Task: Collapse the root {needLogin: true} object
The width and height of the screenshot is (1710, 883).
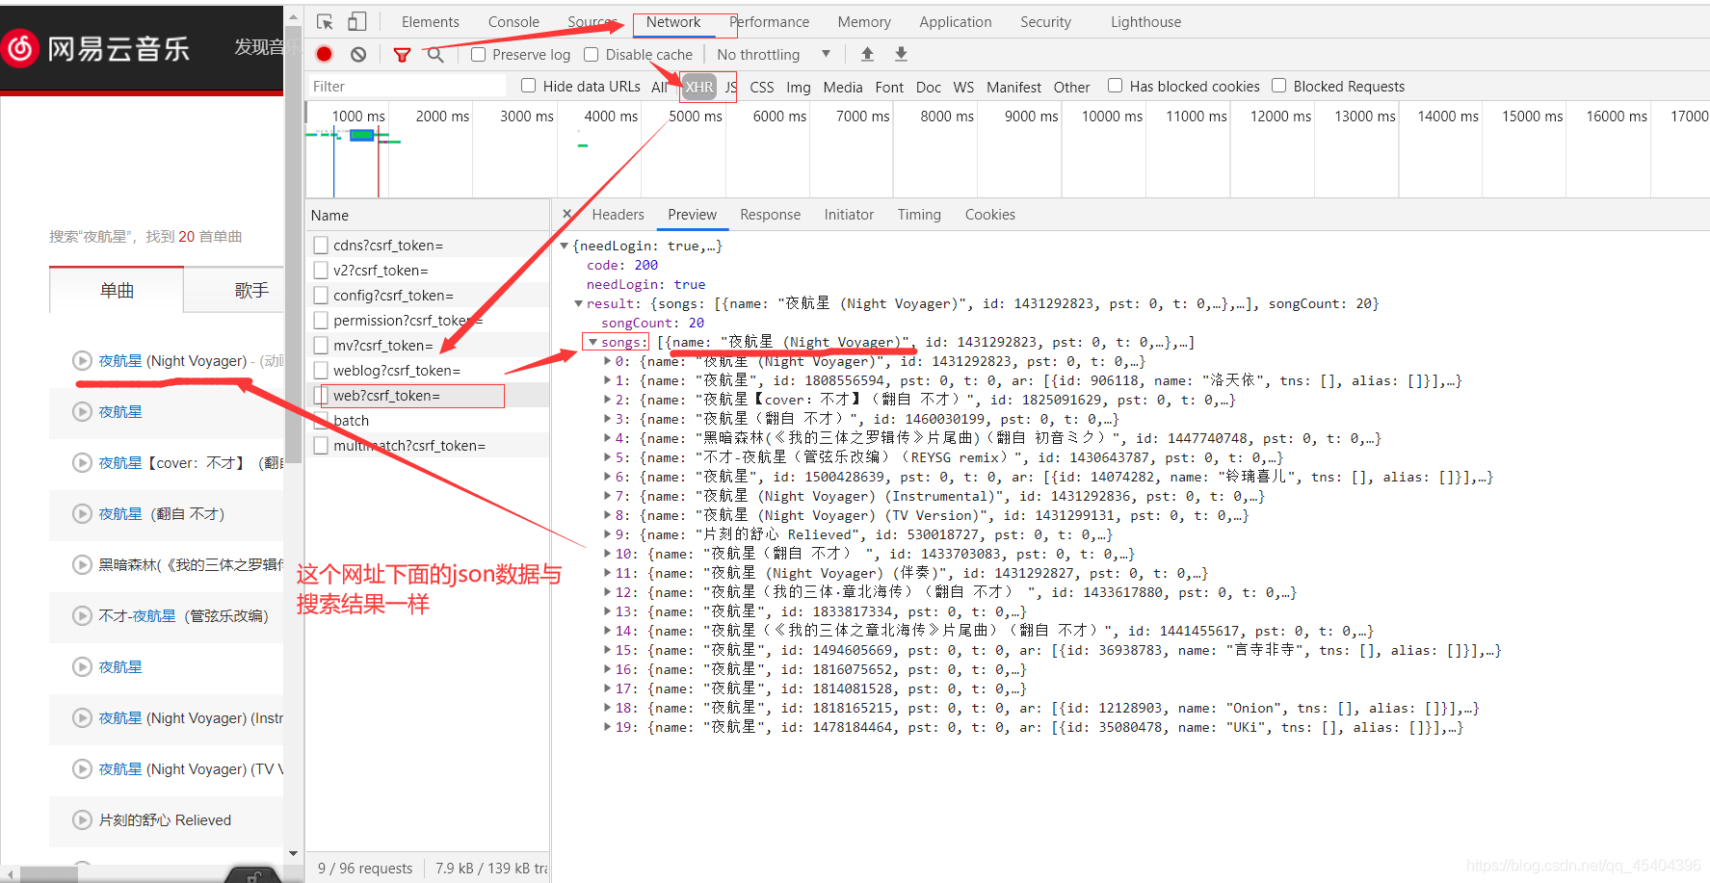Action: [565, 246]
